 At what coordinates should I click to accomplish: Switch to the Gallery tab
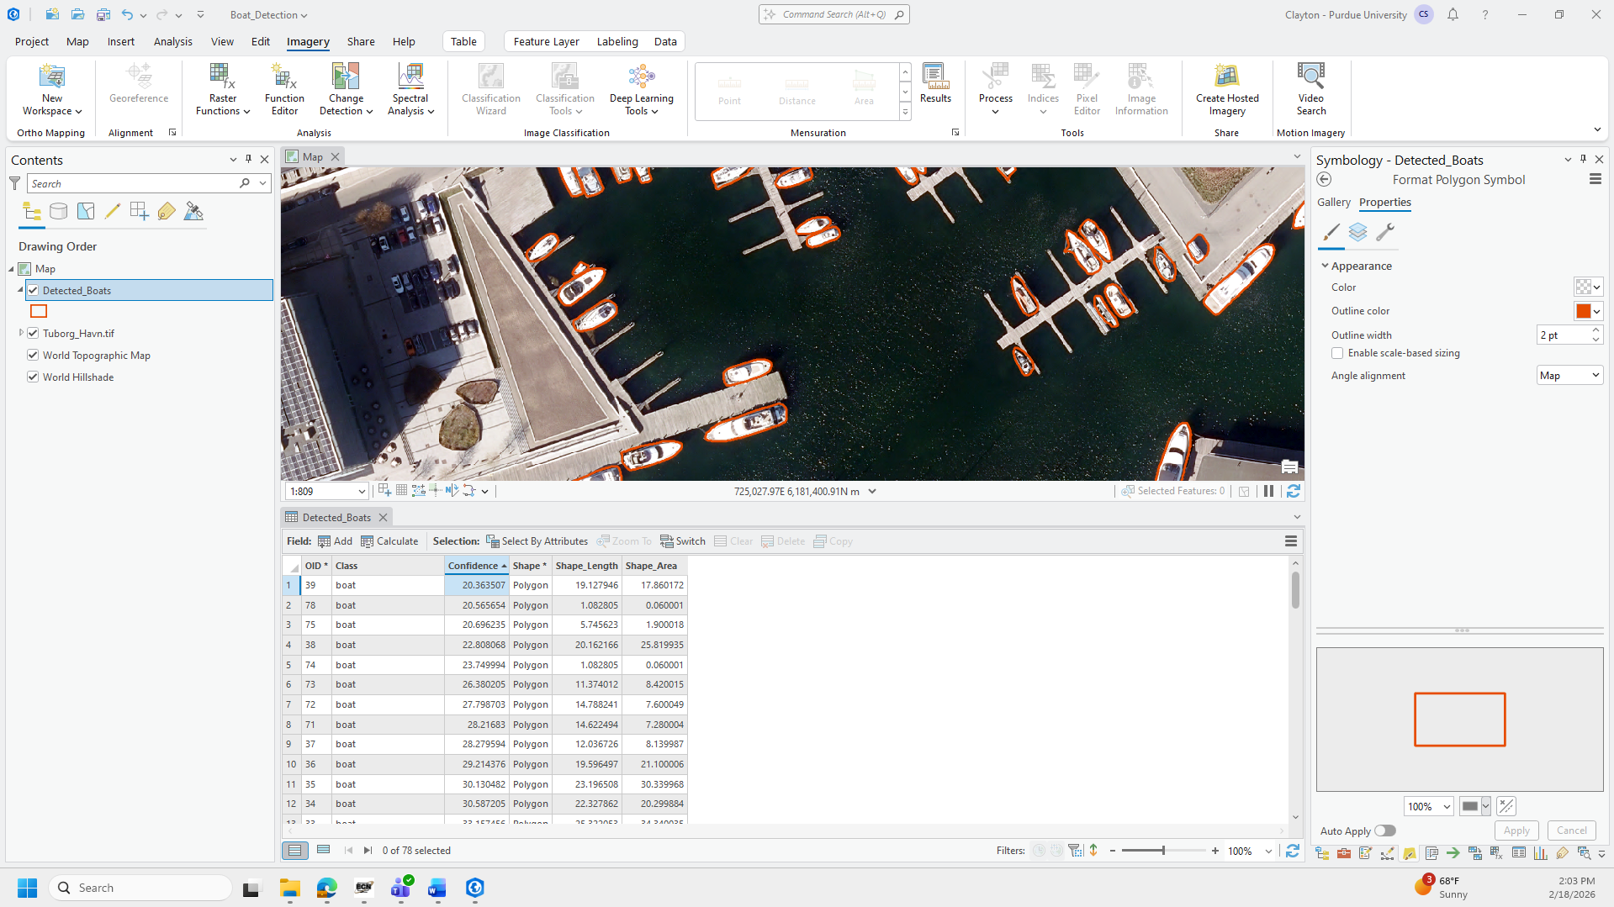point(1333,203)
